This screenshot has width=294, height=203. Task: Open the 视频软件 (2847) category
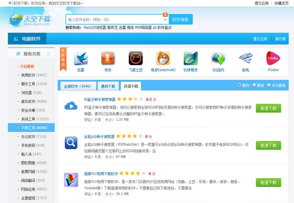tap(34, 75)
